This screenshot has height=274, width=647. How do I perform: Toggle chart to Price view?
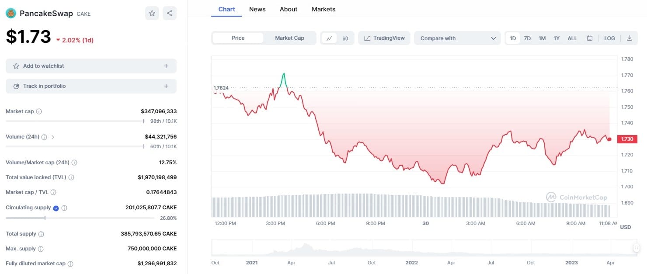pos(238,38)
